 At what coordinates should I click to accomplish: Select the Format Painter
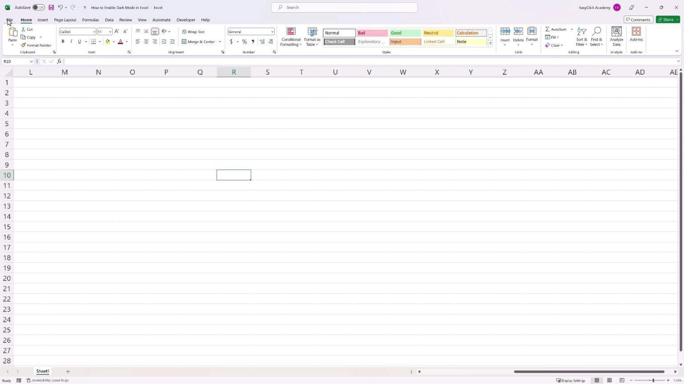[36, 45]
